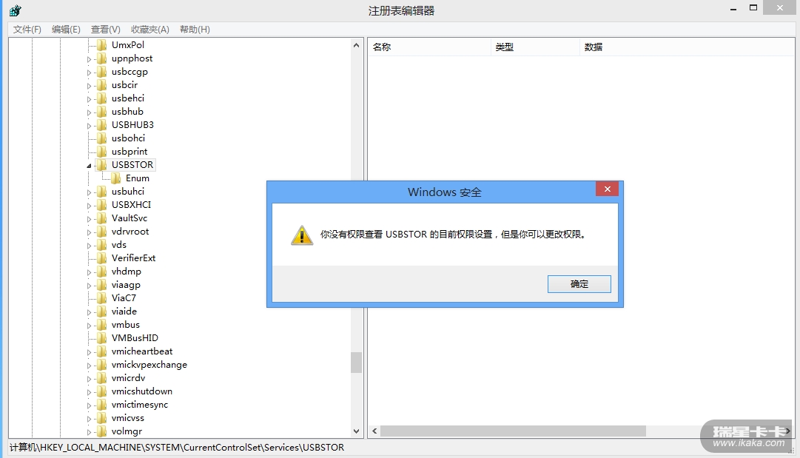Image resolution: width=800 pixels, height=458 pixels.
Task: Click the warning triangle icon in dialog
Action: (302, 235)
